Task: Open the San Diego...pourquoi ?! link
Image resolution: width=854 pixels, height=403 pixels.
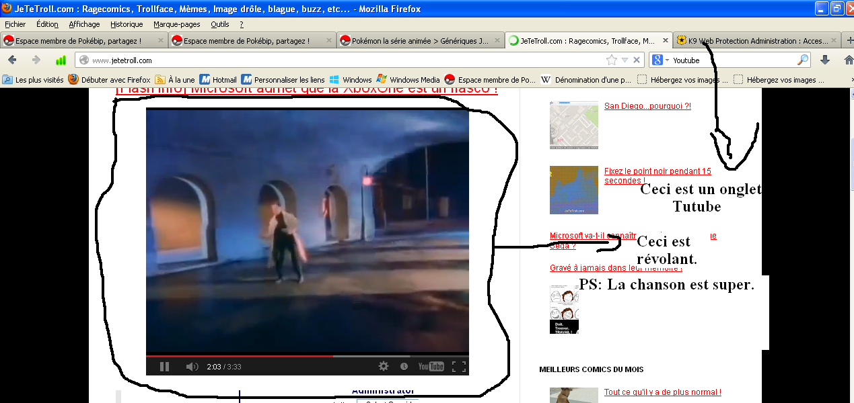Action: (647, 106)
